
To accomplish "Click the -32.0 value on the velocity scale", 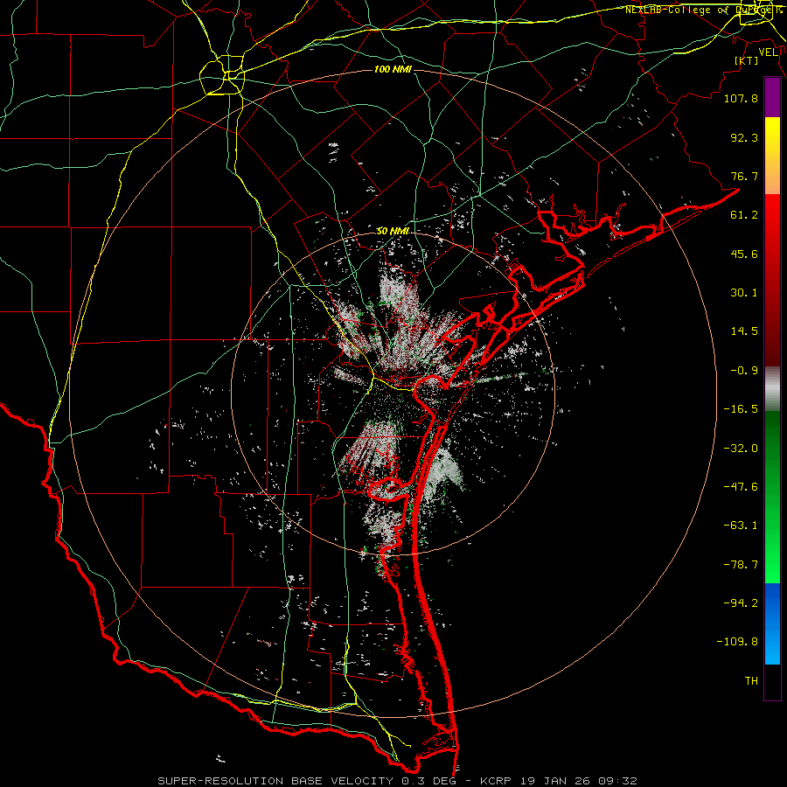I will [x=741, y=449].
